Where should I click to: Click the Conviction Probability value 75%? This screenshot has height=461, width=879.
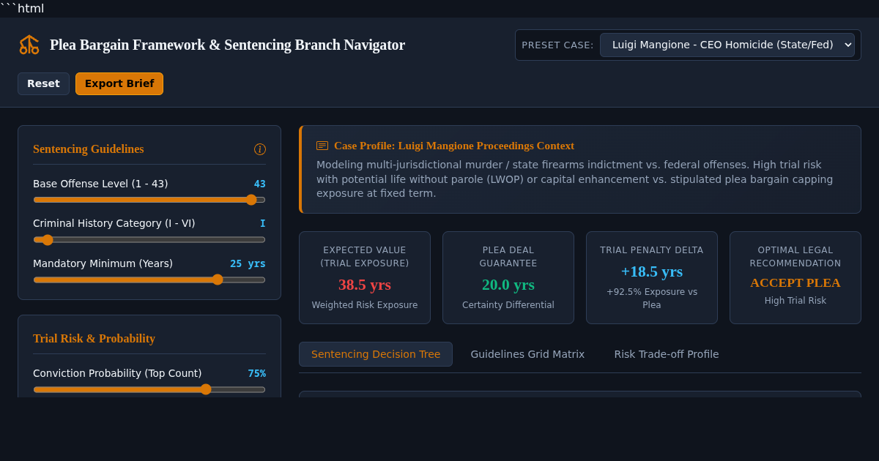point(256,373)
